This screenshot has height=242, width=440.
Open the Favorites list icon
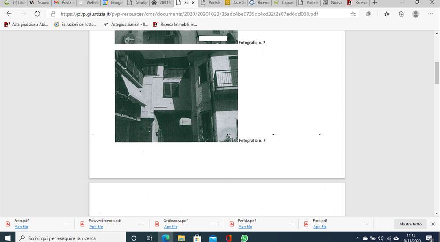(387, 14)
